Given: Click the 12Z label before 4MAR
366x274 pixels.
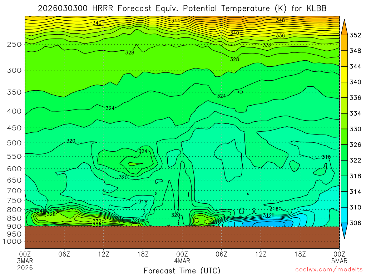Looking at the screenshot, I should click(x=104, y=254).
